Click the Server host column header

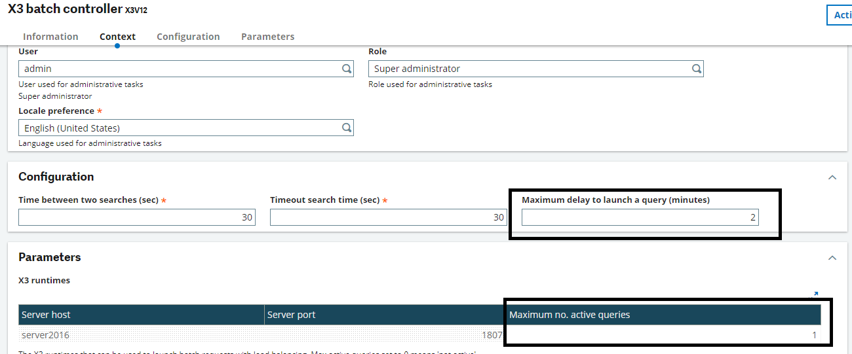tap(142, 315)
